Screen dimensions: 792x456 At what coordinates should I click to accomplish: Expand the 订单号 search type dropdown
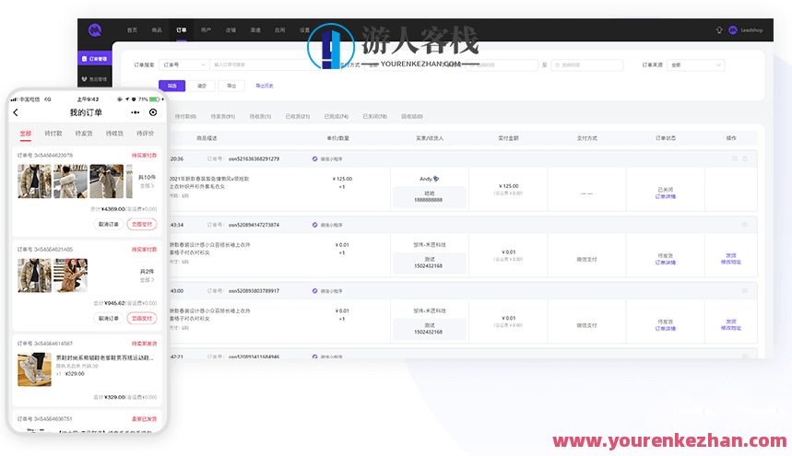click(x=183, y=65)
